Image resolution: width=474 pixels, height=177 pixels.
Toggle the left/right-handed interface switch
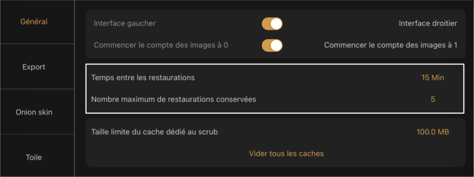(272, 24)
